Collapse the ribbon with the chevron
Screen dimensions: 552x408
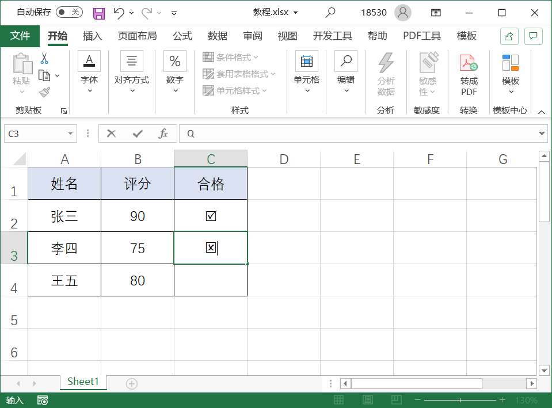[541, 112]
